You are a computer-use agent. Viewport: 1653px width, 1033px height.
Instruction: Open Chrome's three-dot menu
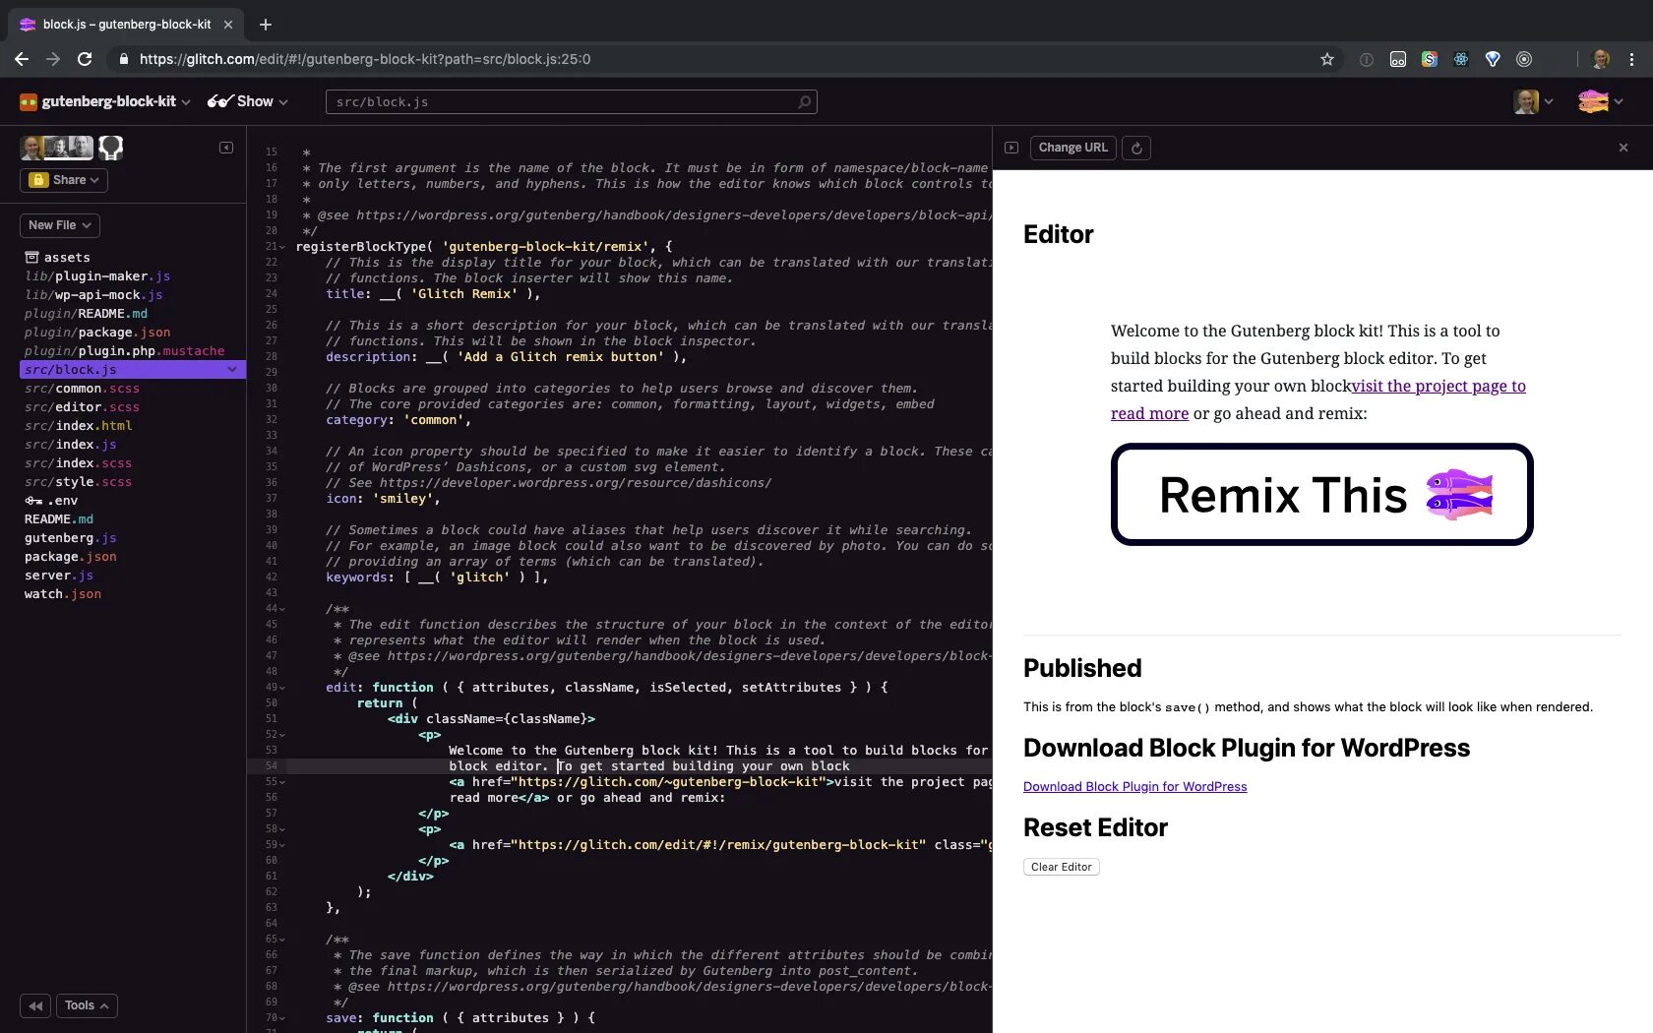1632,59
